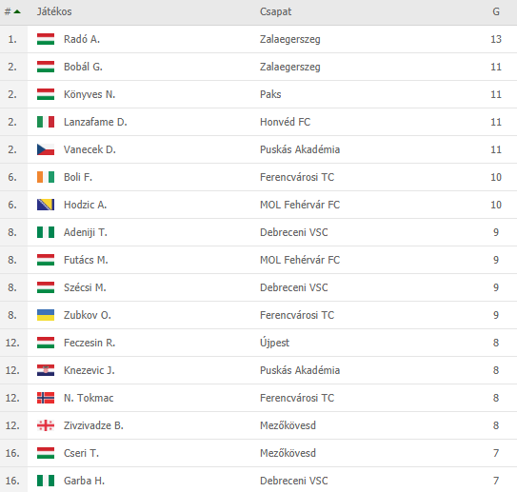The height and width of the screenshot is (492, 517).
Task: Open player Garba H. profile
Action: pyautogui.click(x=84, y=481)
